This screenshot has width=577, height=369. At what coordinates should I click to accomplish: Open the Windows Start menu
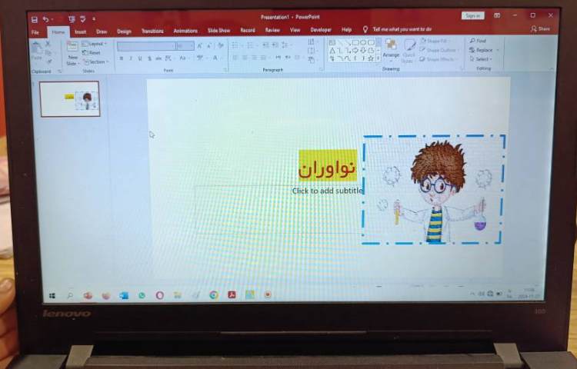pyautogui.click(x=52, y=295)
